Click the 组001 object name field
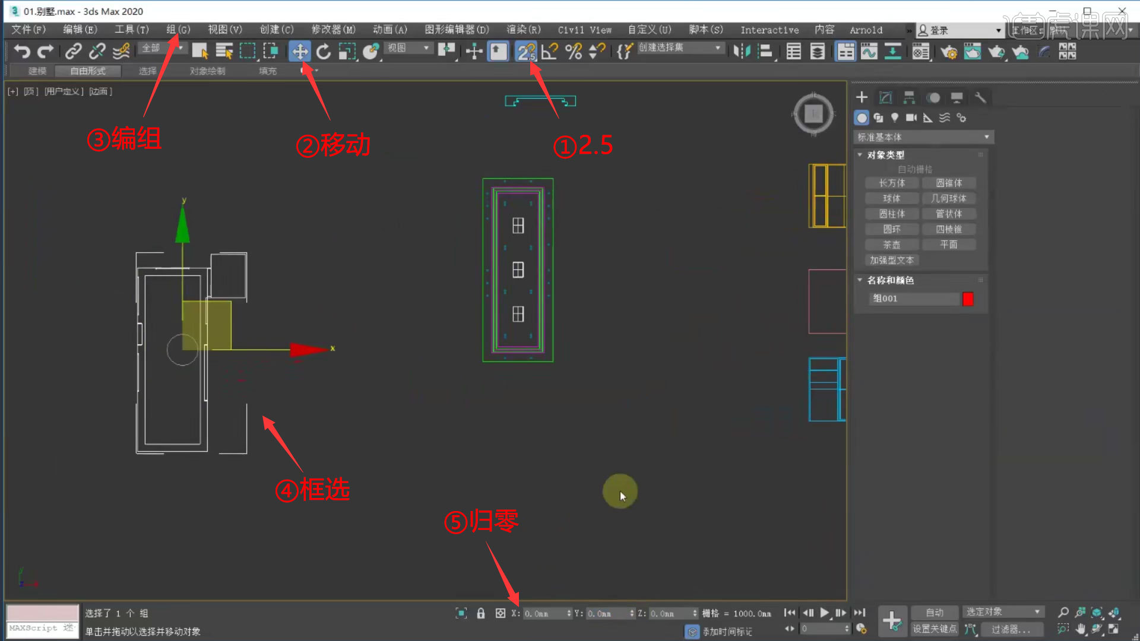Screen dimensions: 1140x641 [914, 299]
